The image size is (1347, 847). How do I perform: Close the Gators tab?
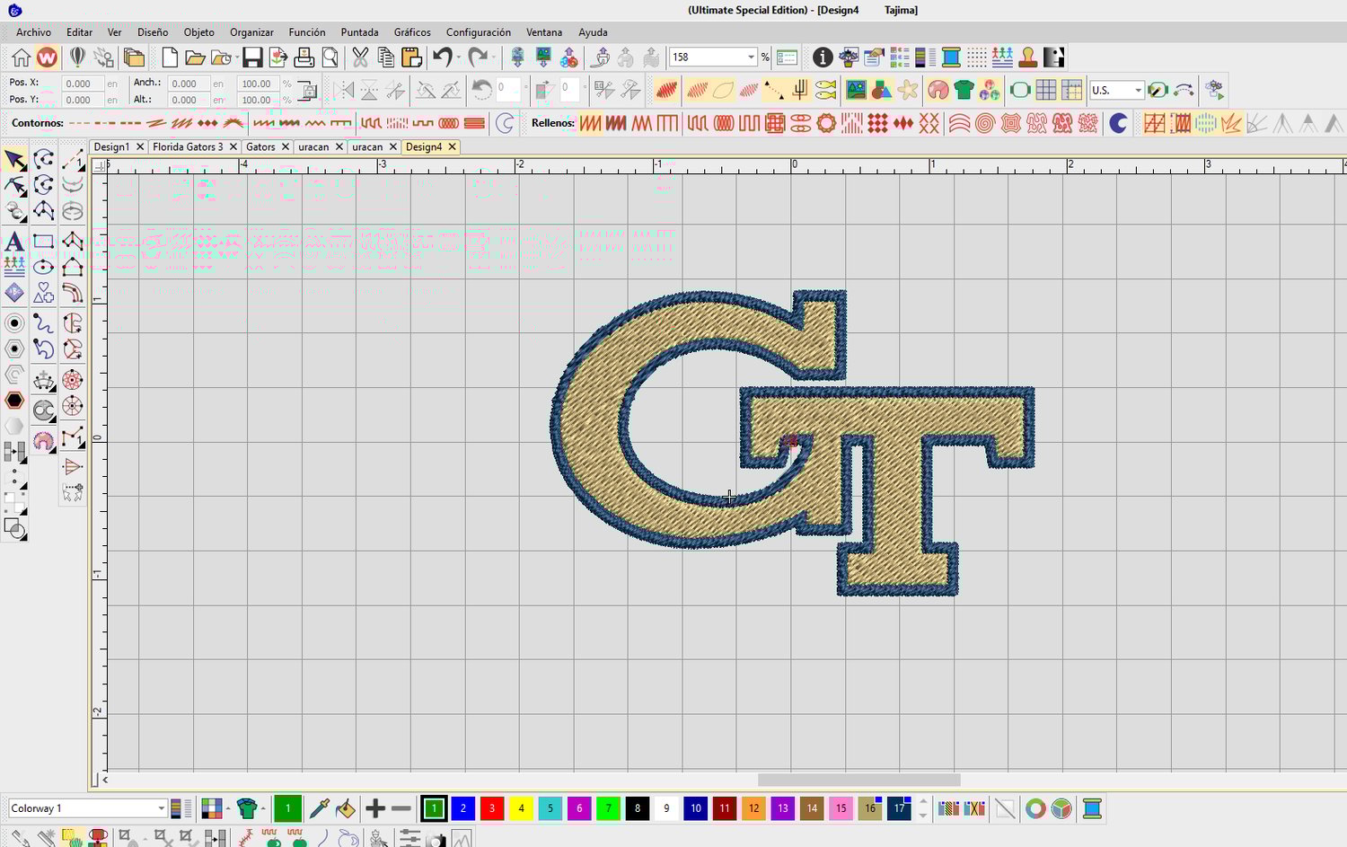tap(286, 146)
